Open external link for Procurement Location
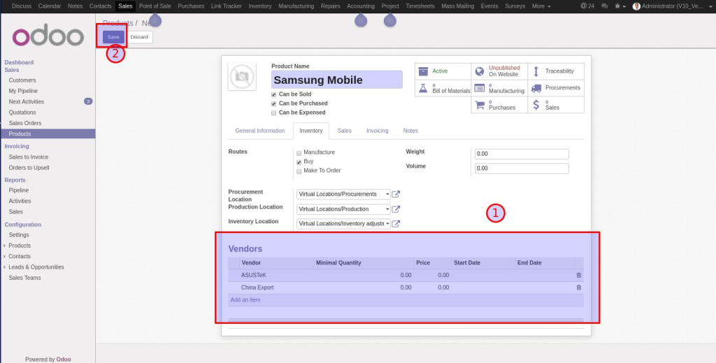The height and width of the screenshot is (363, 716). tap(396, 194)
